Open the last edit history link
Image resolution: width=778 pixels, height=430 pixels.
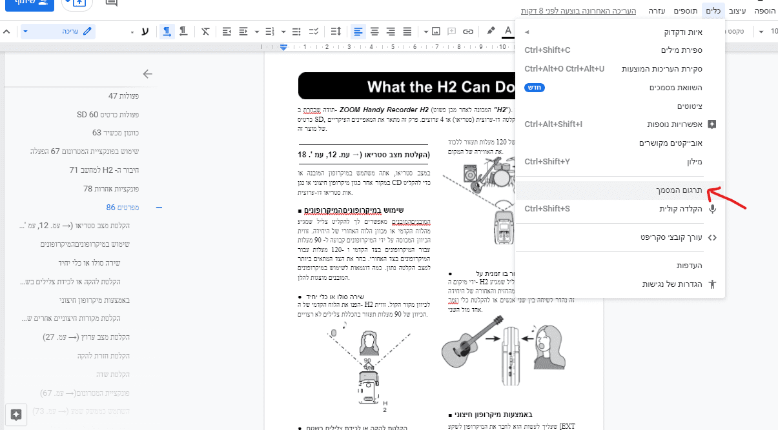click(578, 11)
